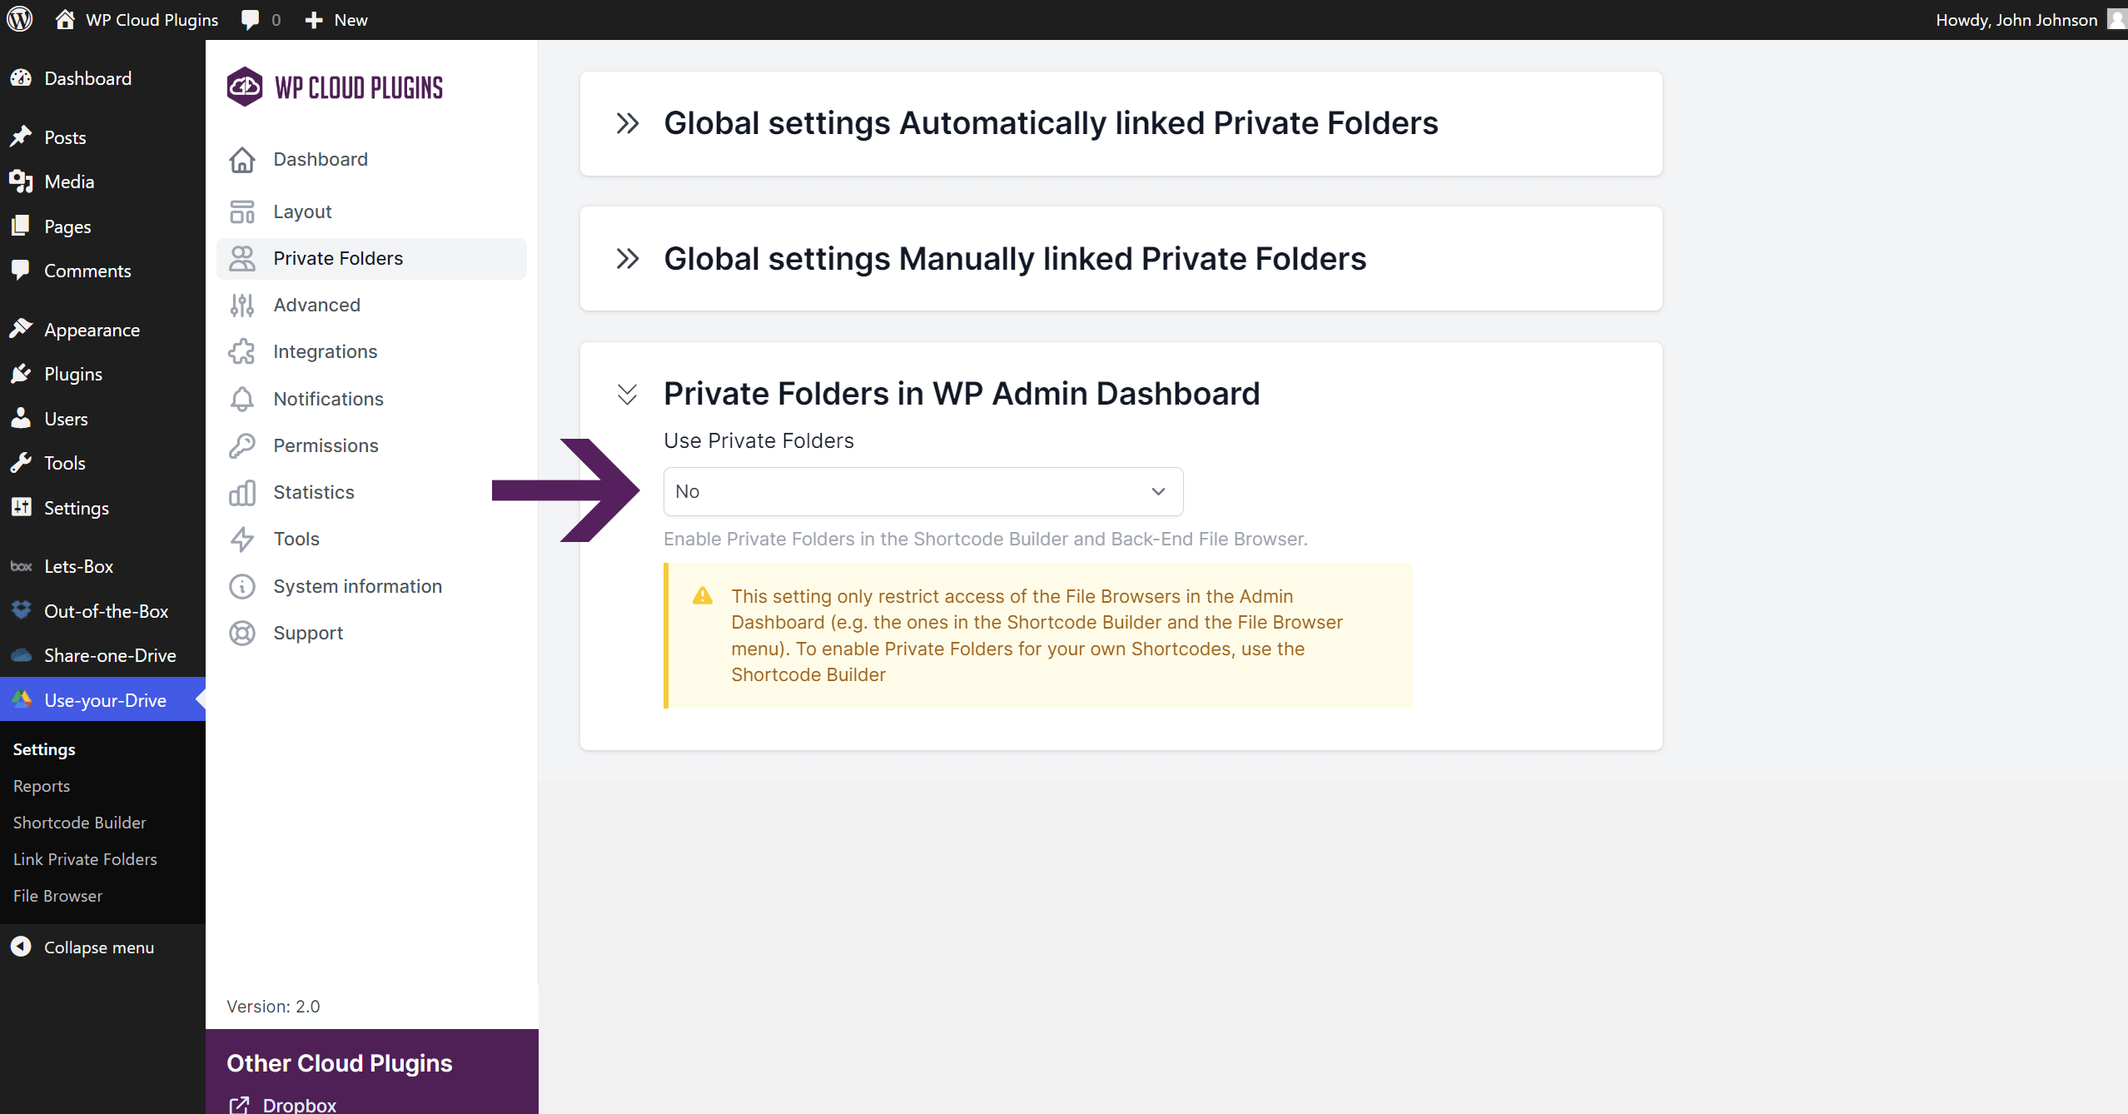
Task: Open System information circle icon
Action: 242,586
